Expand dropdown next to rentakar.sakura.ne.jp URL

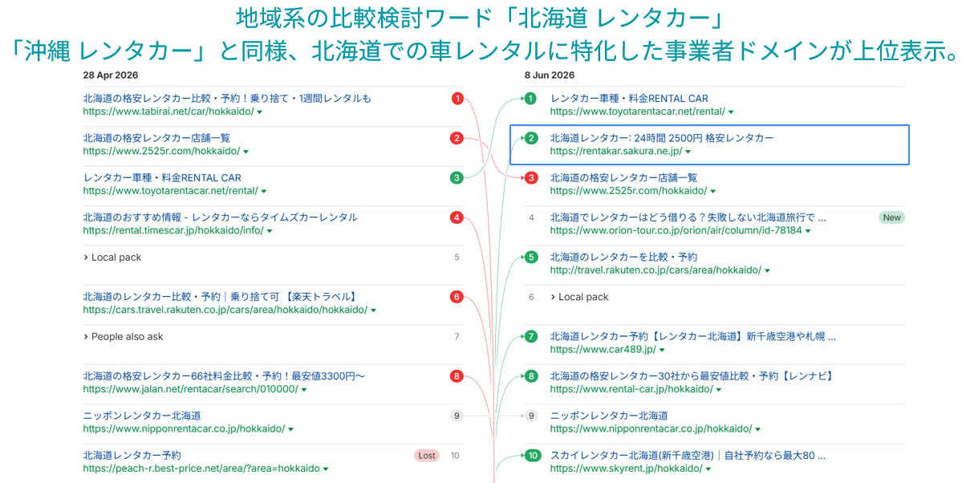point(688,152)
